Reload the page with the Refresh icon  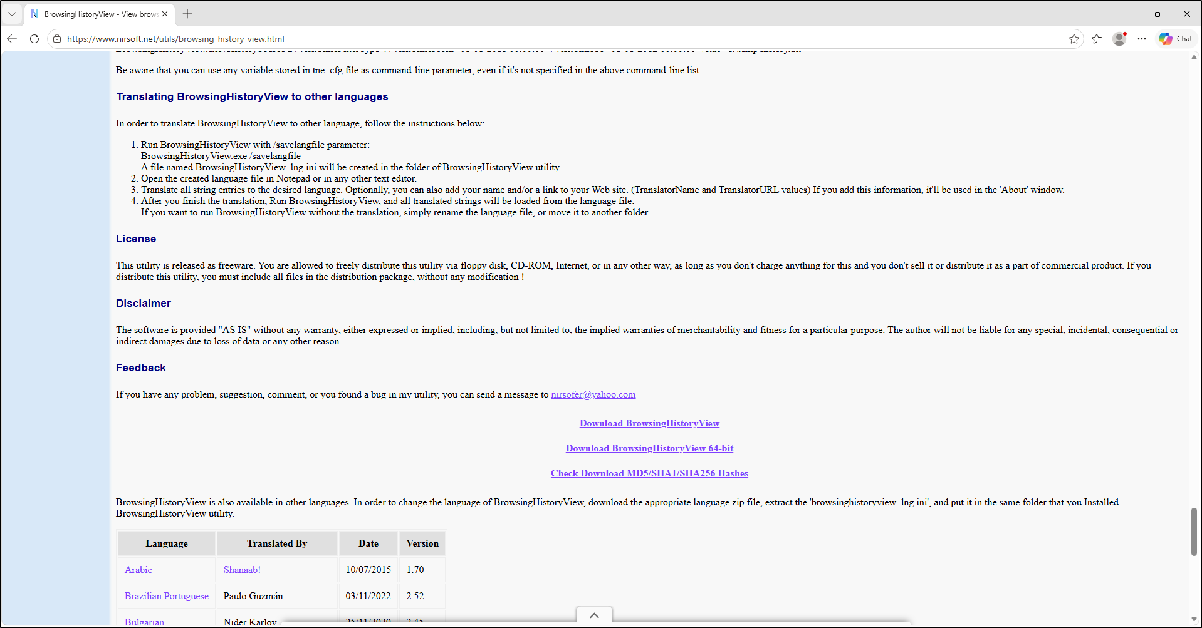34,39
